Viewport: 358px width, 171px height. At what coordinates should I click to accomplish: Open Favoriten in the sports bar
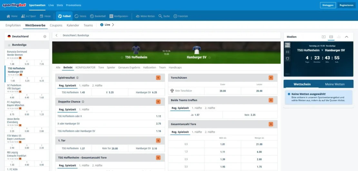pos(181,16)
